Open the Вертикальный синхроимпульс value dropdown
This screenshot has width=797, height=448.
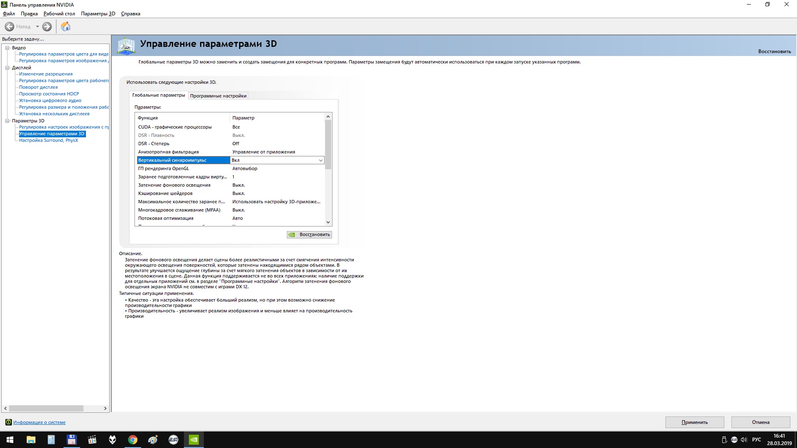320,161
